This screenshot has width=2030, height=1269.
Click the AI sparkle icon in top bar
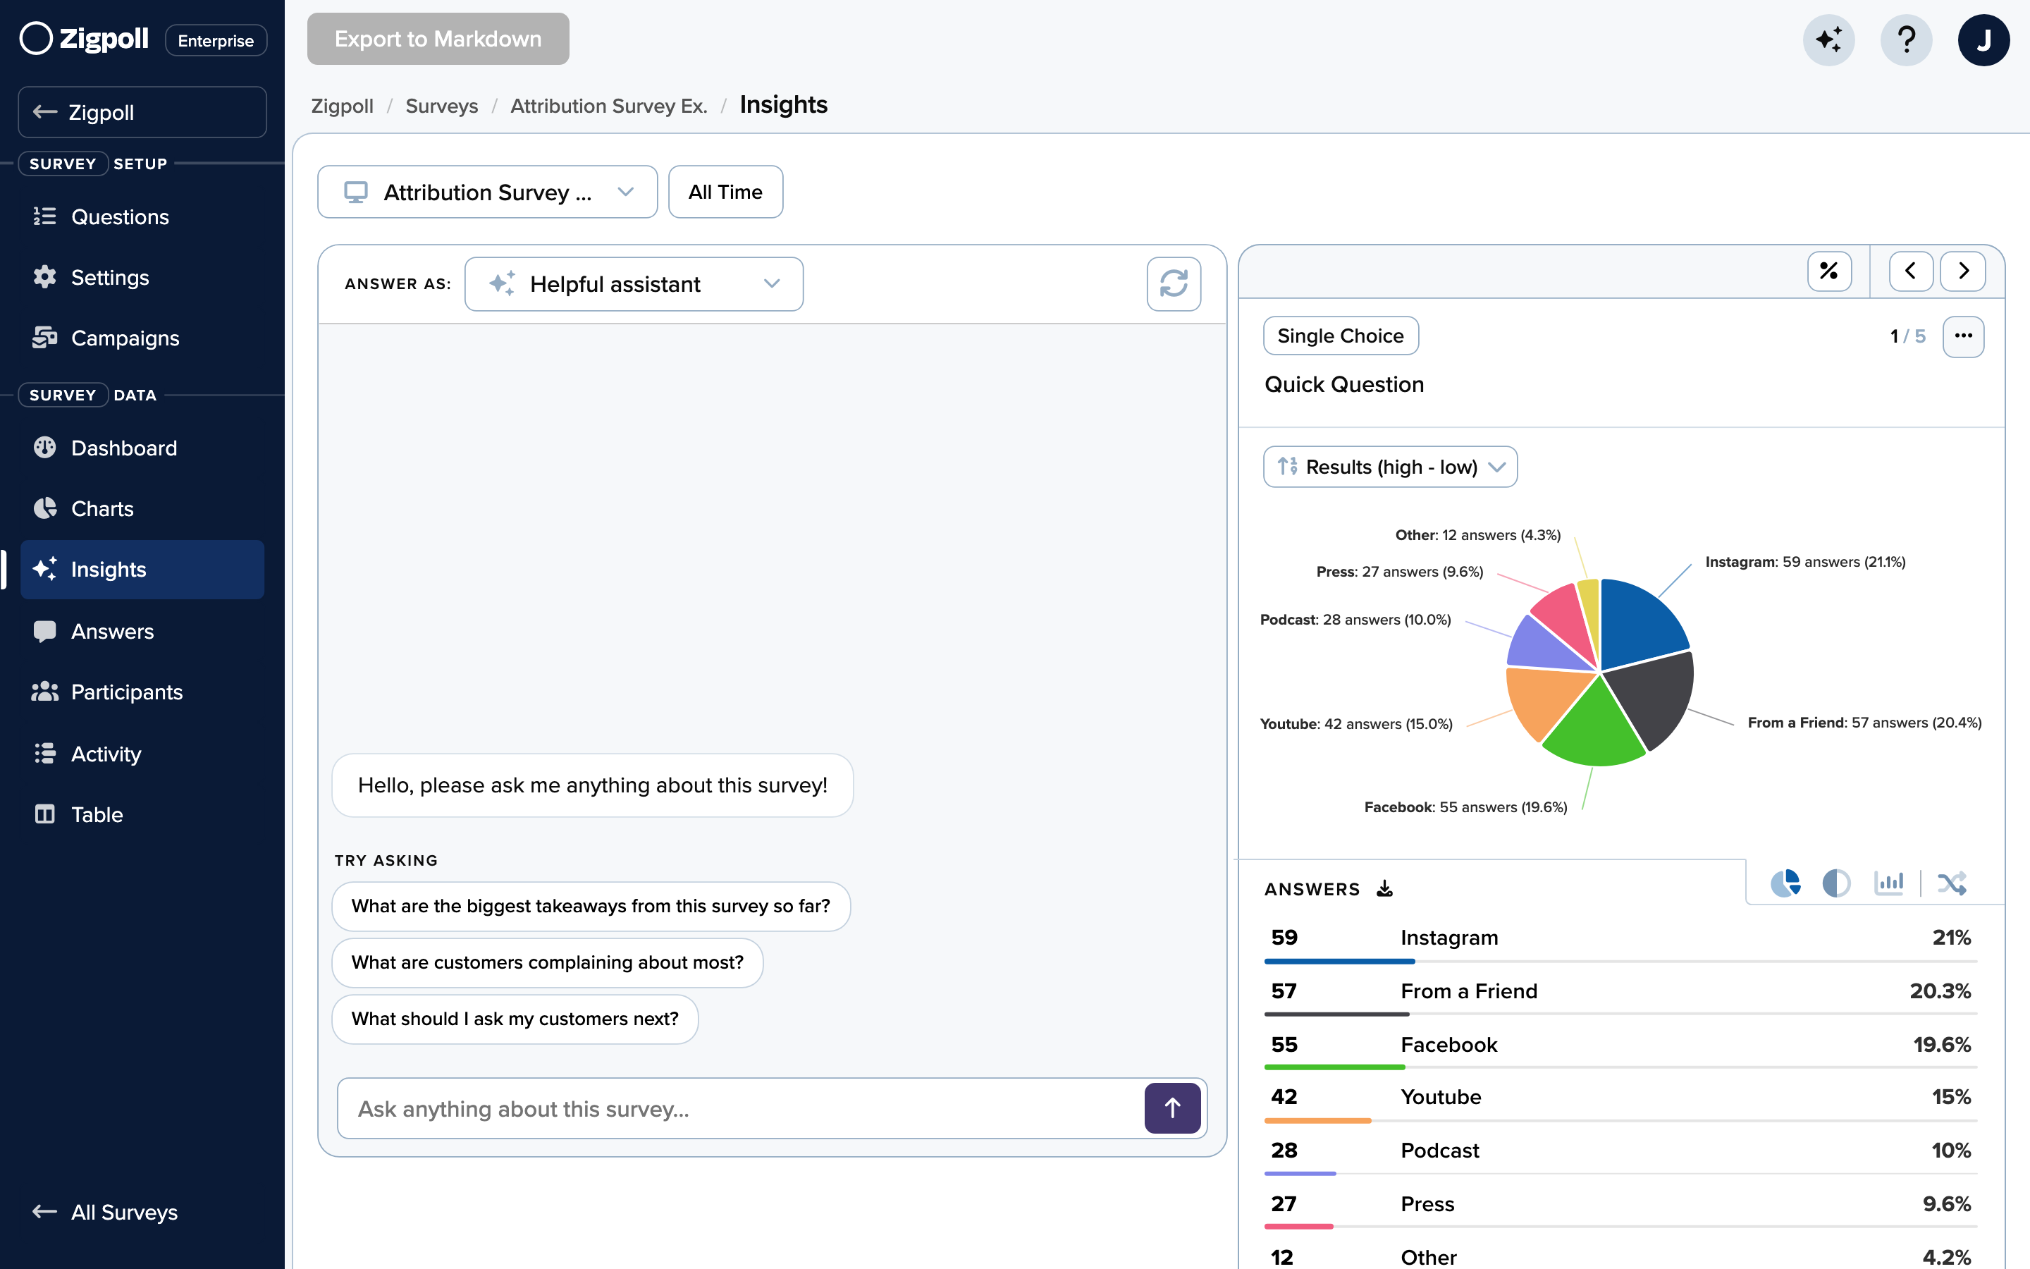point(1828,39)
